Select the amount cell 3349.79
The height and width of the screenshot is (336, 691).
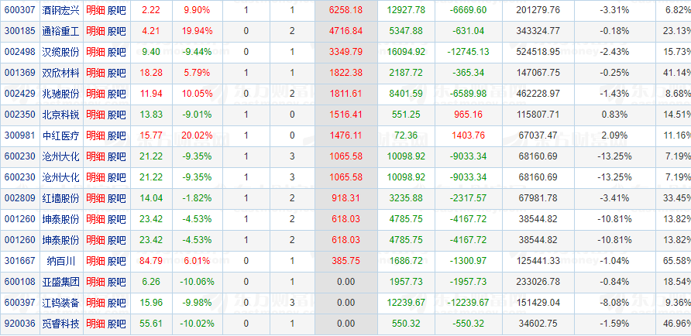pos(346,52)
